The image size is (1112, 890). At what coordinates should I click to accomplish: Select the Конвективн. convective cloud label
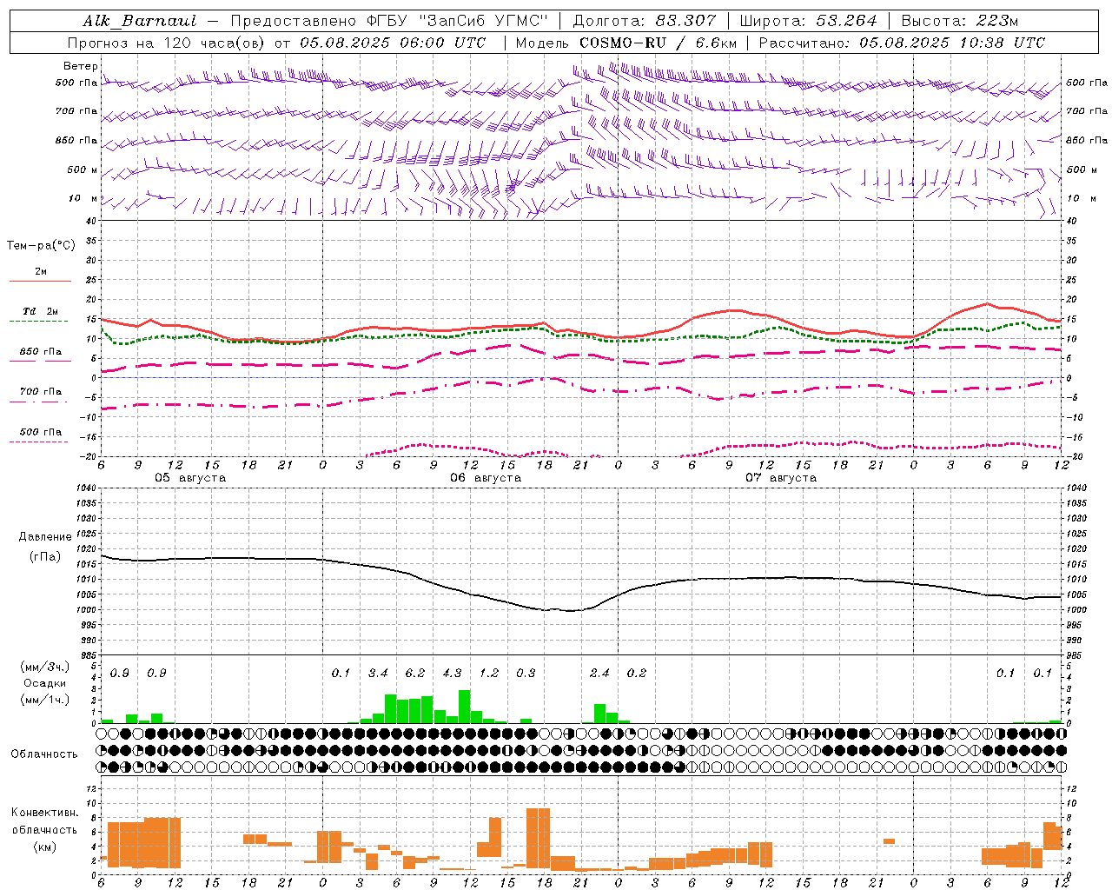pos(44,813)
